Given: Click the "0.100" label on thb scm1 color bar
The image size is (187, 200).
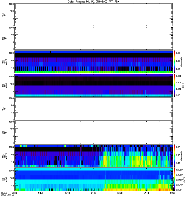Looking at the screenshot, I should (x=179, y=82).
